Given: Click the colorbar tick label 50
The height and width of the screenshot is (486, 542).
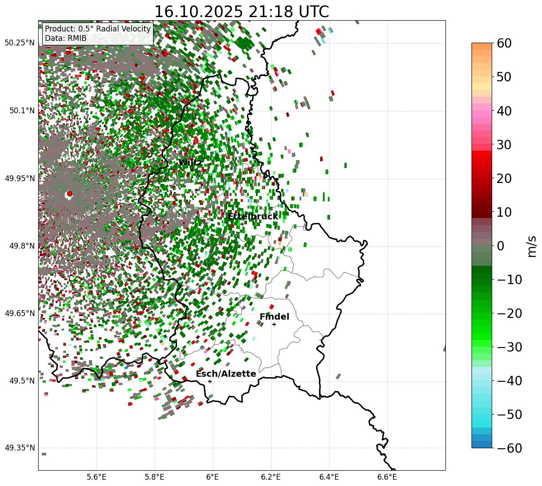Looking at the screenshot, I should pyautogui.click(x=504, y=77).
